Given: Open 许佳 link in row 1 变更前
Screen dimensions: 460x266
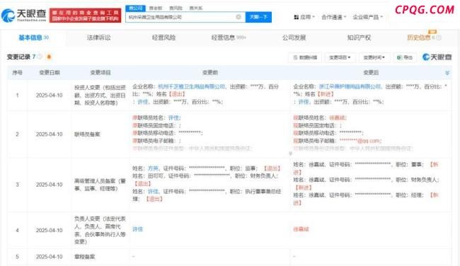Looking at the screenshot, I should (142, 102).
